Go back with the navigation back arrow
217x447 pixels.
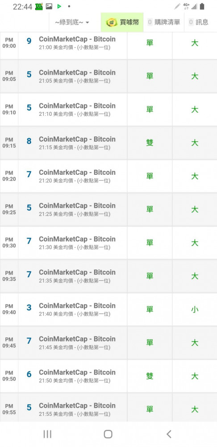[x=169, y=434]
